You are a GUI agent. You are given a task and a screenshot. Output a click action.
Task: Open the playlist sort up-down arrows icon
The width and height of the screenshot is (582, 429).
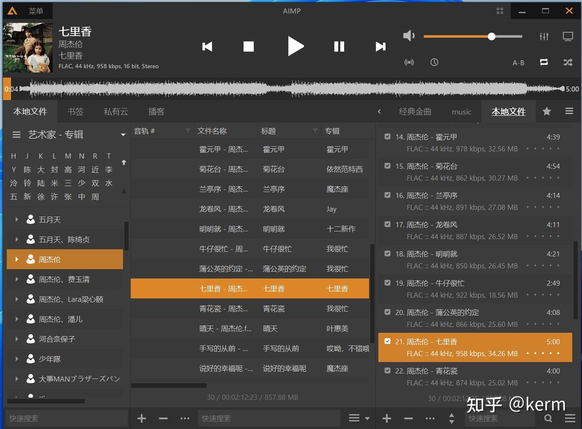pos(451,418)
